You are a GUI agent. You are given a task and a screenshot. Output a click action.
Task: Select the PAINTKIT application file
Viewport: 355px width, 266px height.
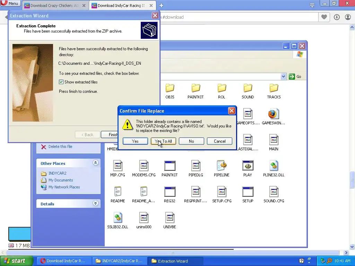(x=170, y=168)
